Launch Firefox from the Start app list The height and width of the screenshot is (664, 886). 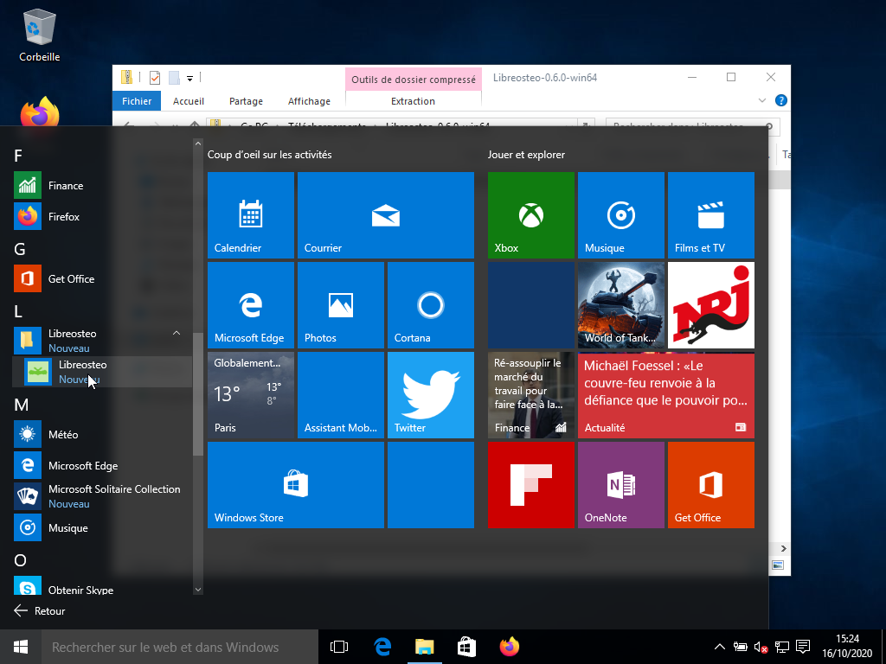[x=102, y=216]
